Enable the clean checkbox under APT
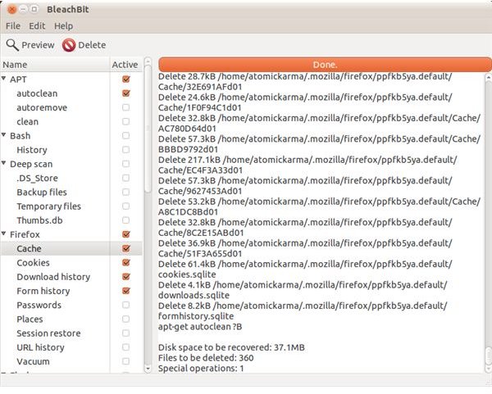The width and height of the screenshot is (492, 394). pyautogui.click(x=125, y=121)
